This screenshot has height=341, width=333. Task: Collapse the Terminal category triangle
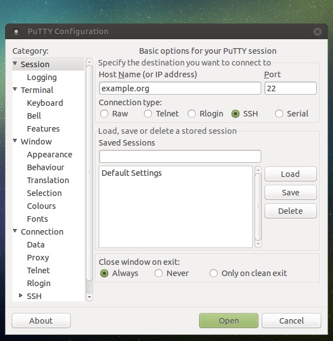tap(15, 89)
